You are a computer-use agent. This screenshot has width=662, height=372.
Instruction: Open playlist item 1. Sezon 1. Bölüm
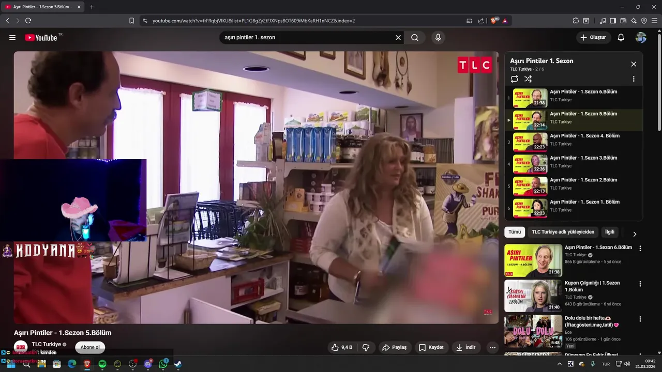pyautogui.click(x=574, y=208)
